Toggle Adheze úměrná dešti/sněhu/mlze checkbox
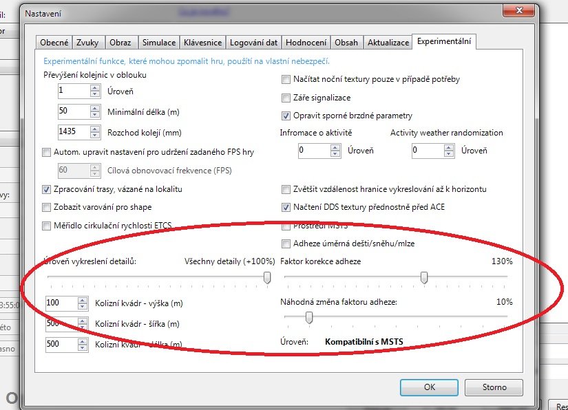Image resolution: width=568 pixels, height=410 pixels. (286, 244)
